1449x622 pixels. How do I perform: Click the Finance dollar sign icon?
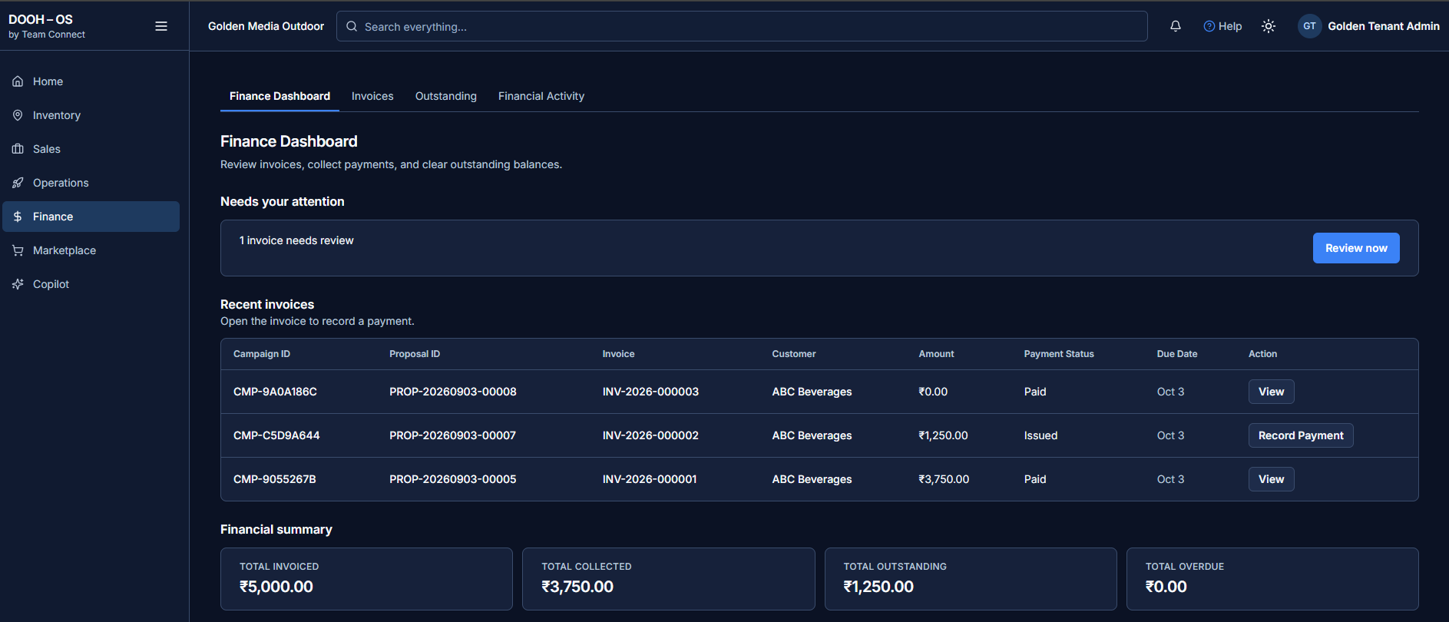[18, 217]
